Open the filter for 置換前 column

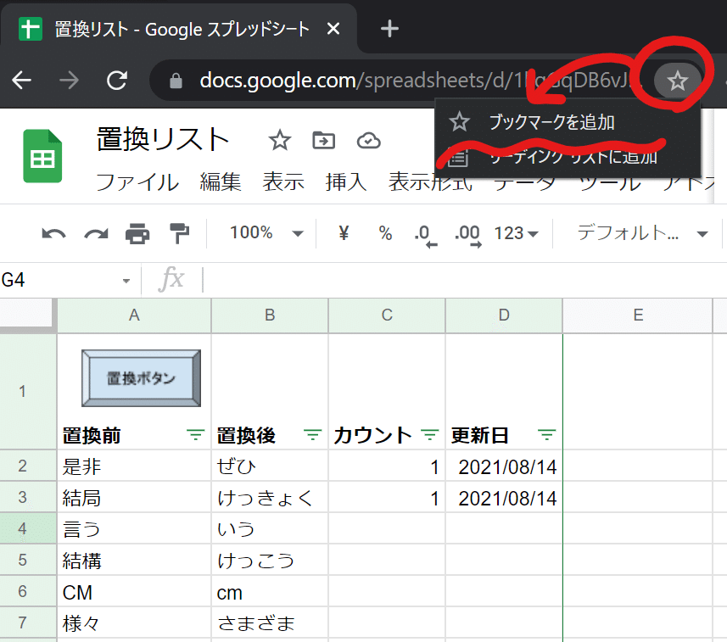click(x=196, y=435)
